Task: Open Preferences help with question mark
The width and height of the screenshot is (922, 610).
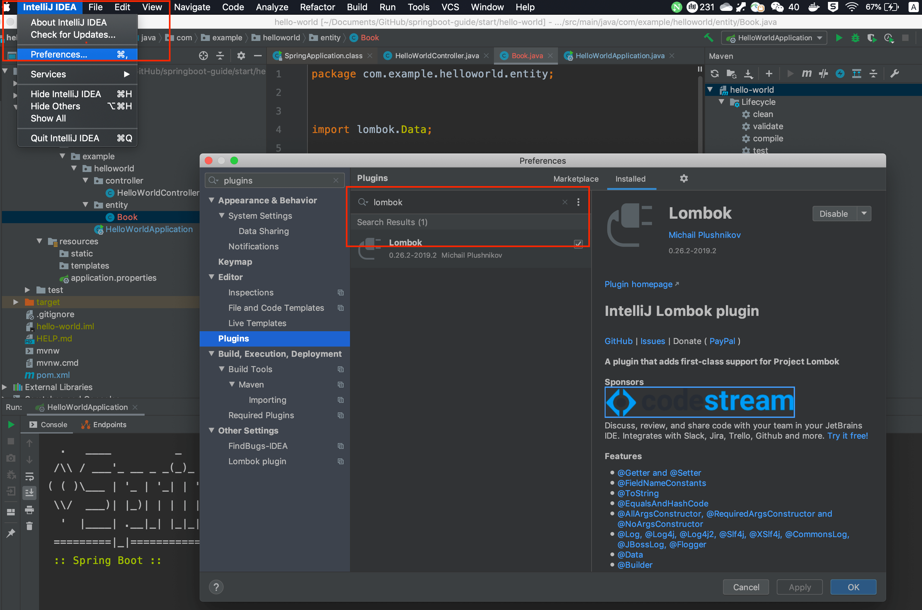Action: [216, 587]
